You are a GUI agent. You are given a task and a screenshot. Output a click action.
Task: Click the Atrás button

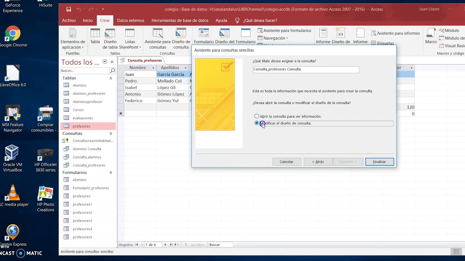318,162
